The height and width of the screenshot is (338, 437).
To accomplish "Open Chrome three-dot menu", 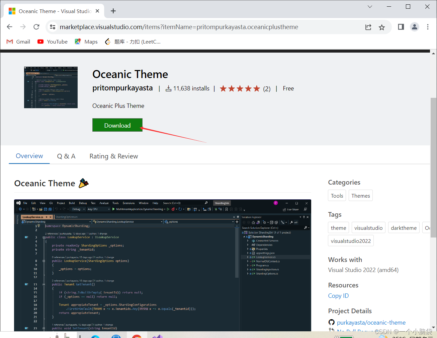I will (x=428, y=27).
